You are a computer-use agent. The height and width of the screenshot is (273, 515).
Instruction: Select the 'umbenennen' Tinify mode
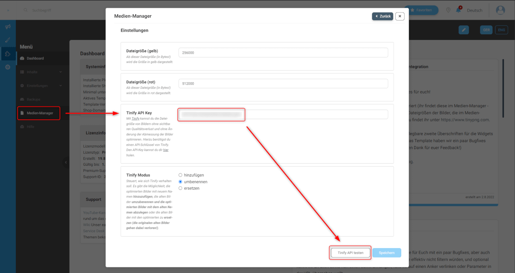click(x=180, y=182)
